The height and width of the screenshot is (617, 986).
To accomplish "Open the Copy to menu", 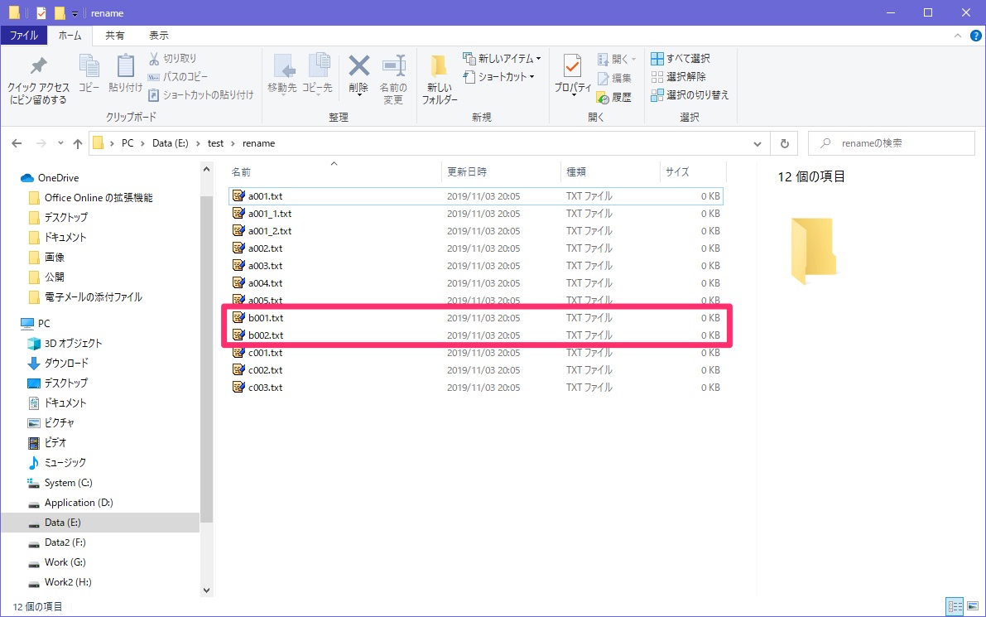I will point(318,75).
